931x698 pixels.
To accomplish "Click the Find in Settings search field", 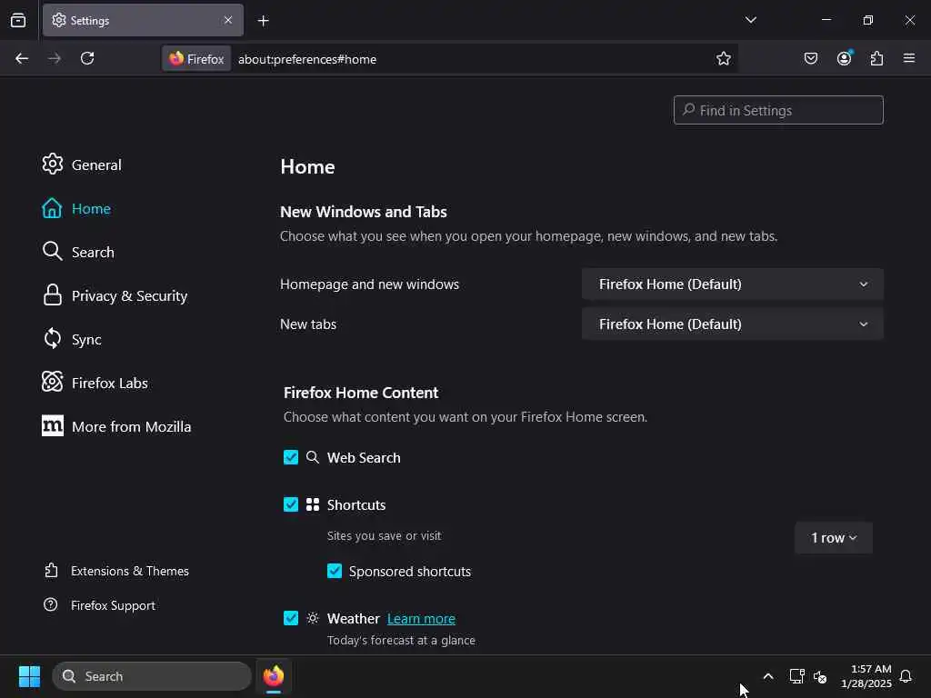I will tap(778, 110).
